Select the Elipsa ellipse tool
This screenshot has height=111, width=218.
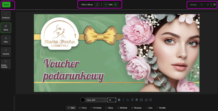point(109,108)
